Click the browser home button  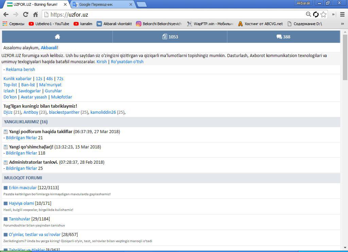35,15
